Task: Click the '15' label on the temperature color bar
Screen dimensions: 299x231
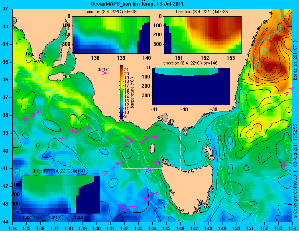Action: coord(126,93)
